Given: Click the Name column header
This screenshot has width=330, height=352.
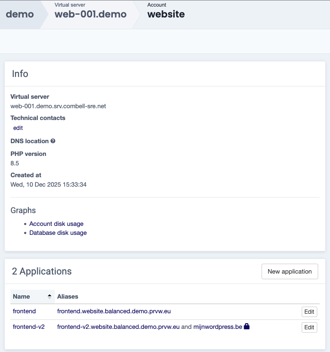Looking at the screenshot, I should coord(22,297).
